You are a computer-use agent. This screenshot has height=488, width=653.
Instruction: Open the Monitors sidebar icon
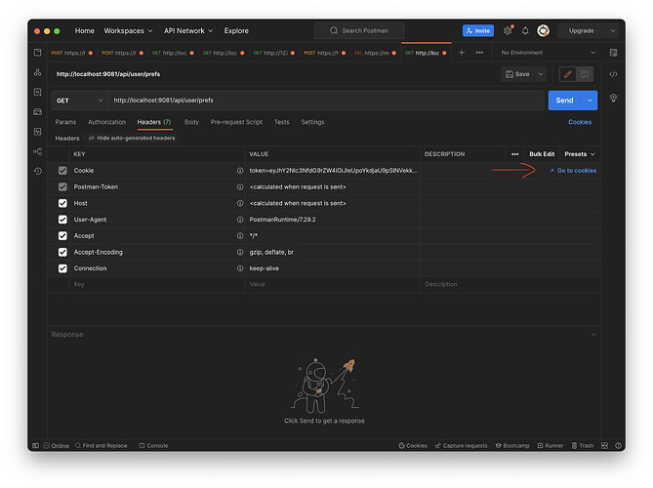click(37, 132)
